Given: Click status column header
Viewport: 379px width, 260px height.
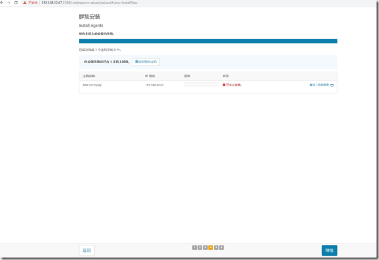Looking at the screenshot, I should pyautogui.click(x=226, y=76).
